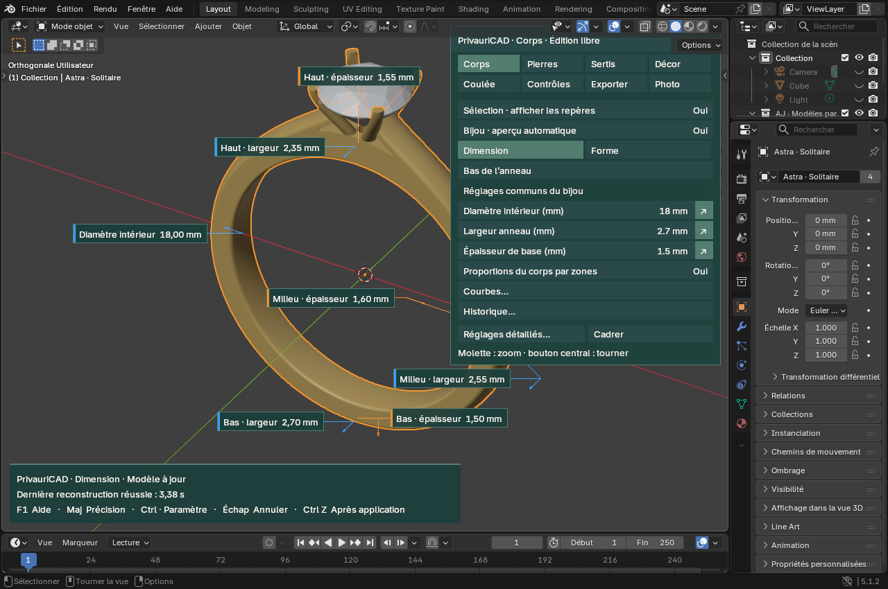Viewport: 888px width, 589px height.
Task: Open the View Layer properties tab
Action: point(742,218)
